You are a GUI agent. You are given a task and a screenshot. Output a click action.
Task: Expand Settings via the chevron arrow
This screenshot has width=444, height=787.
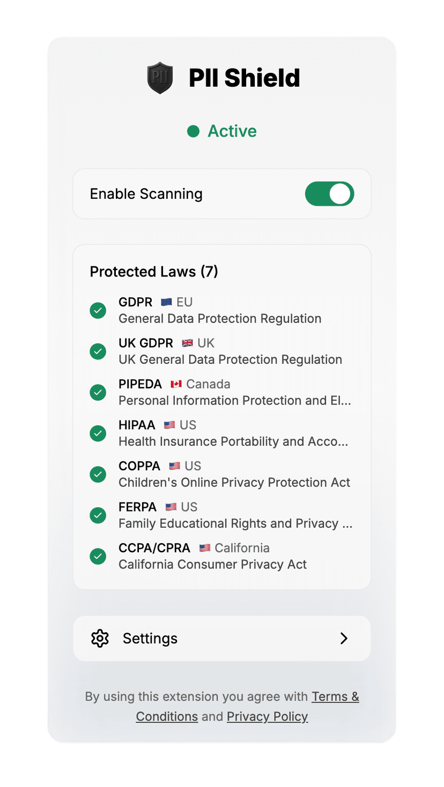[344, 638]
